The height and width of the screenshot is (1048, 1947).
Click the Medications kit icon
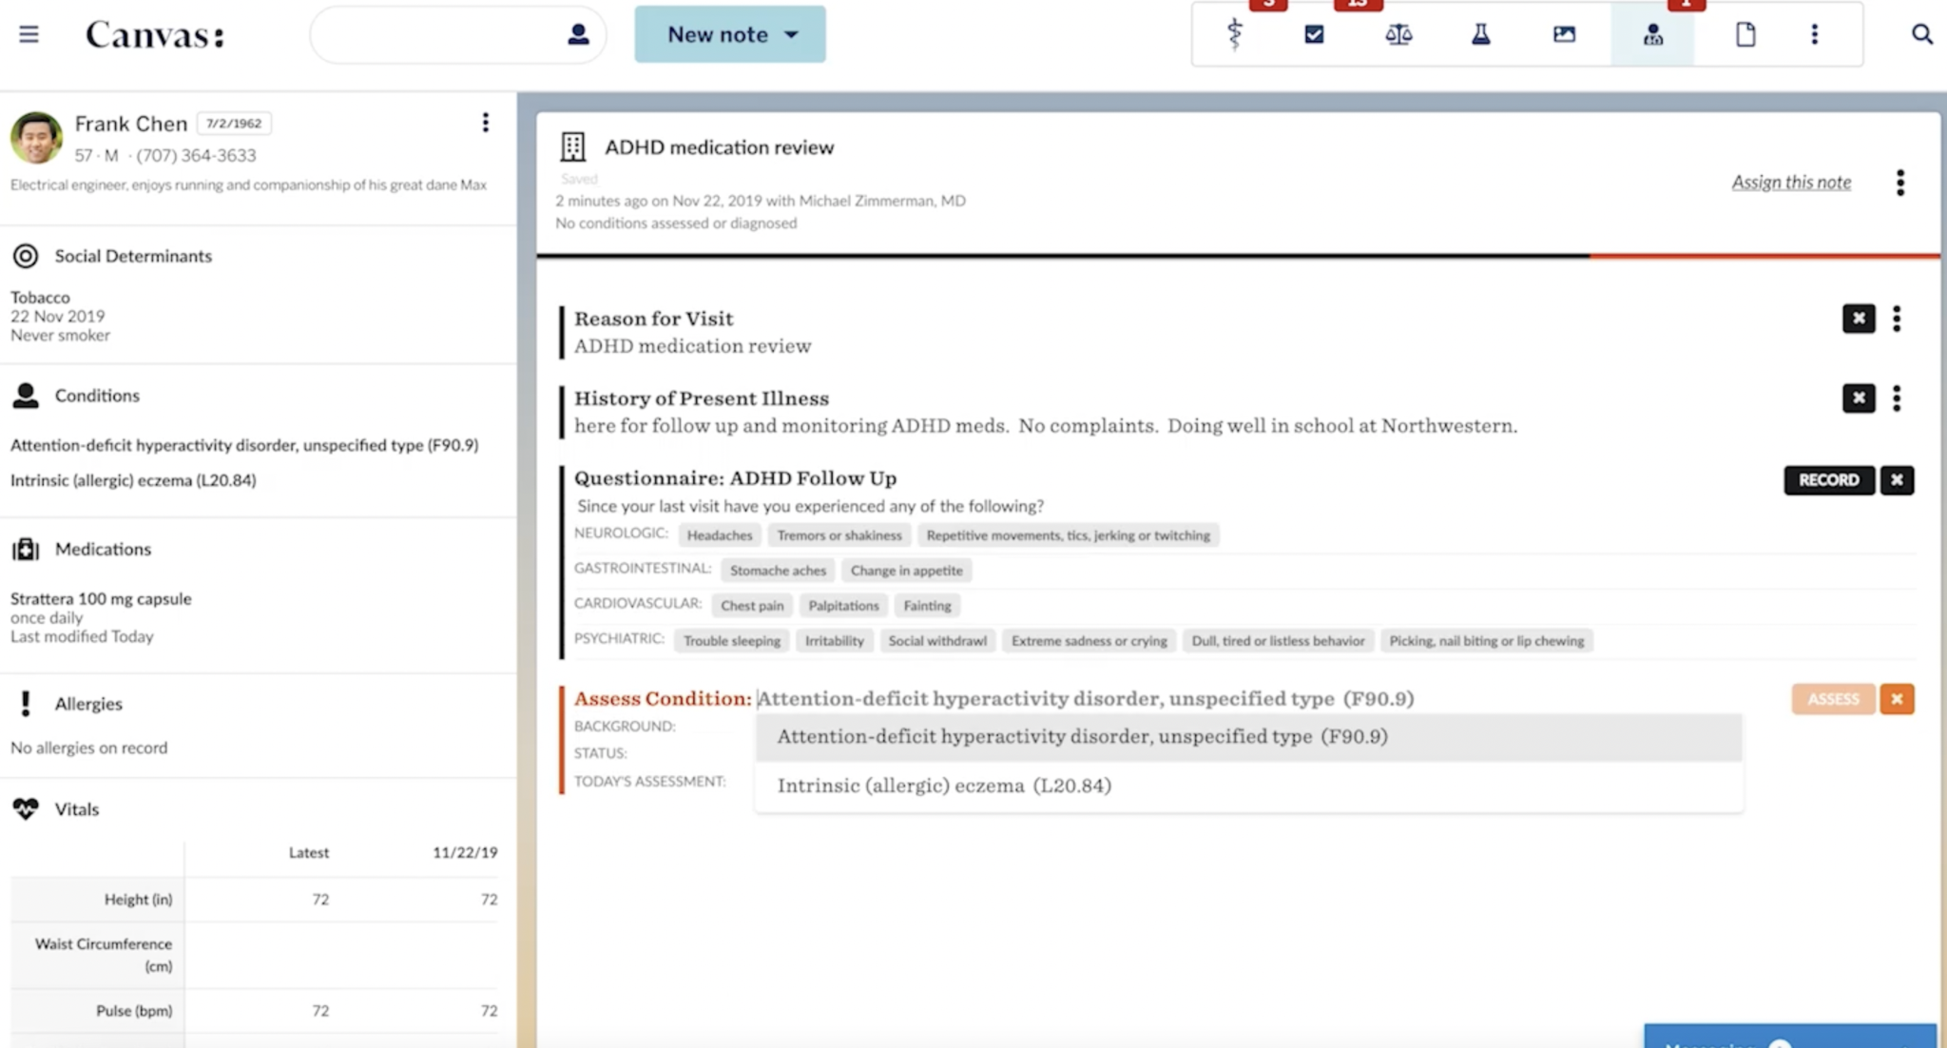pos(26,549)
